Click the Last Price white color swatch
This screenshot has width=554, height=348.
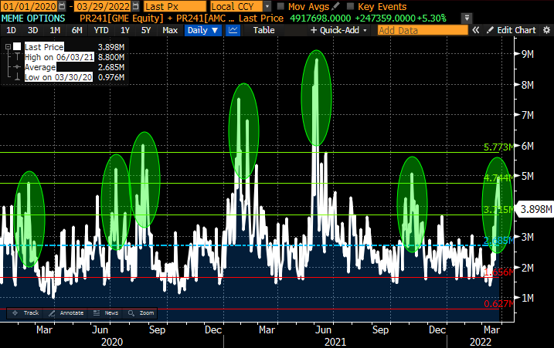pyautogui.click(x=16, y=46)
